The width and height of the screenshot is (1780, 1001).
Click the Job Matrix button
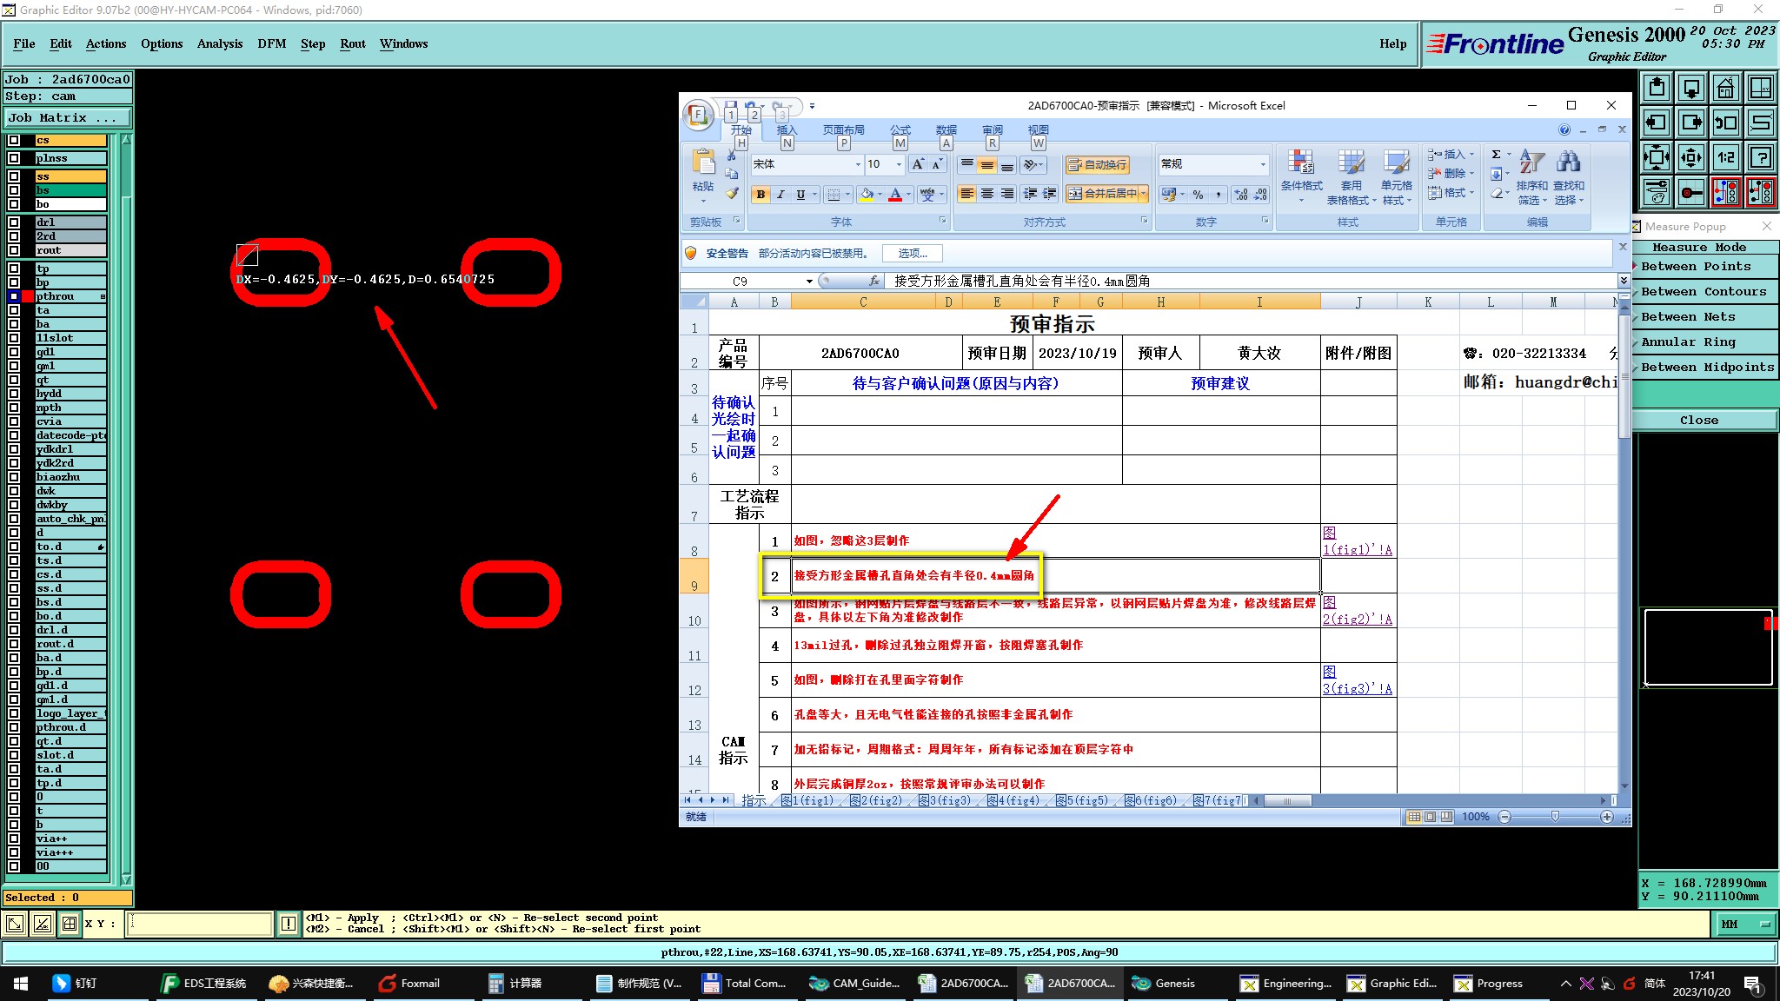(x=68, y=117)
